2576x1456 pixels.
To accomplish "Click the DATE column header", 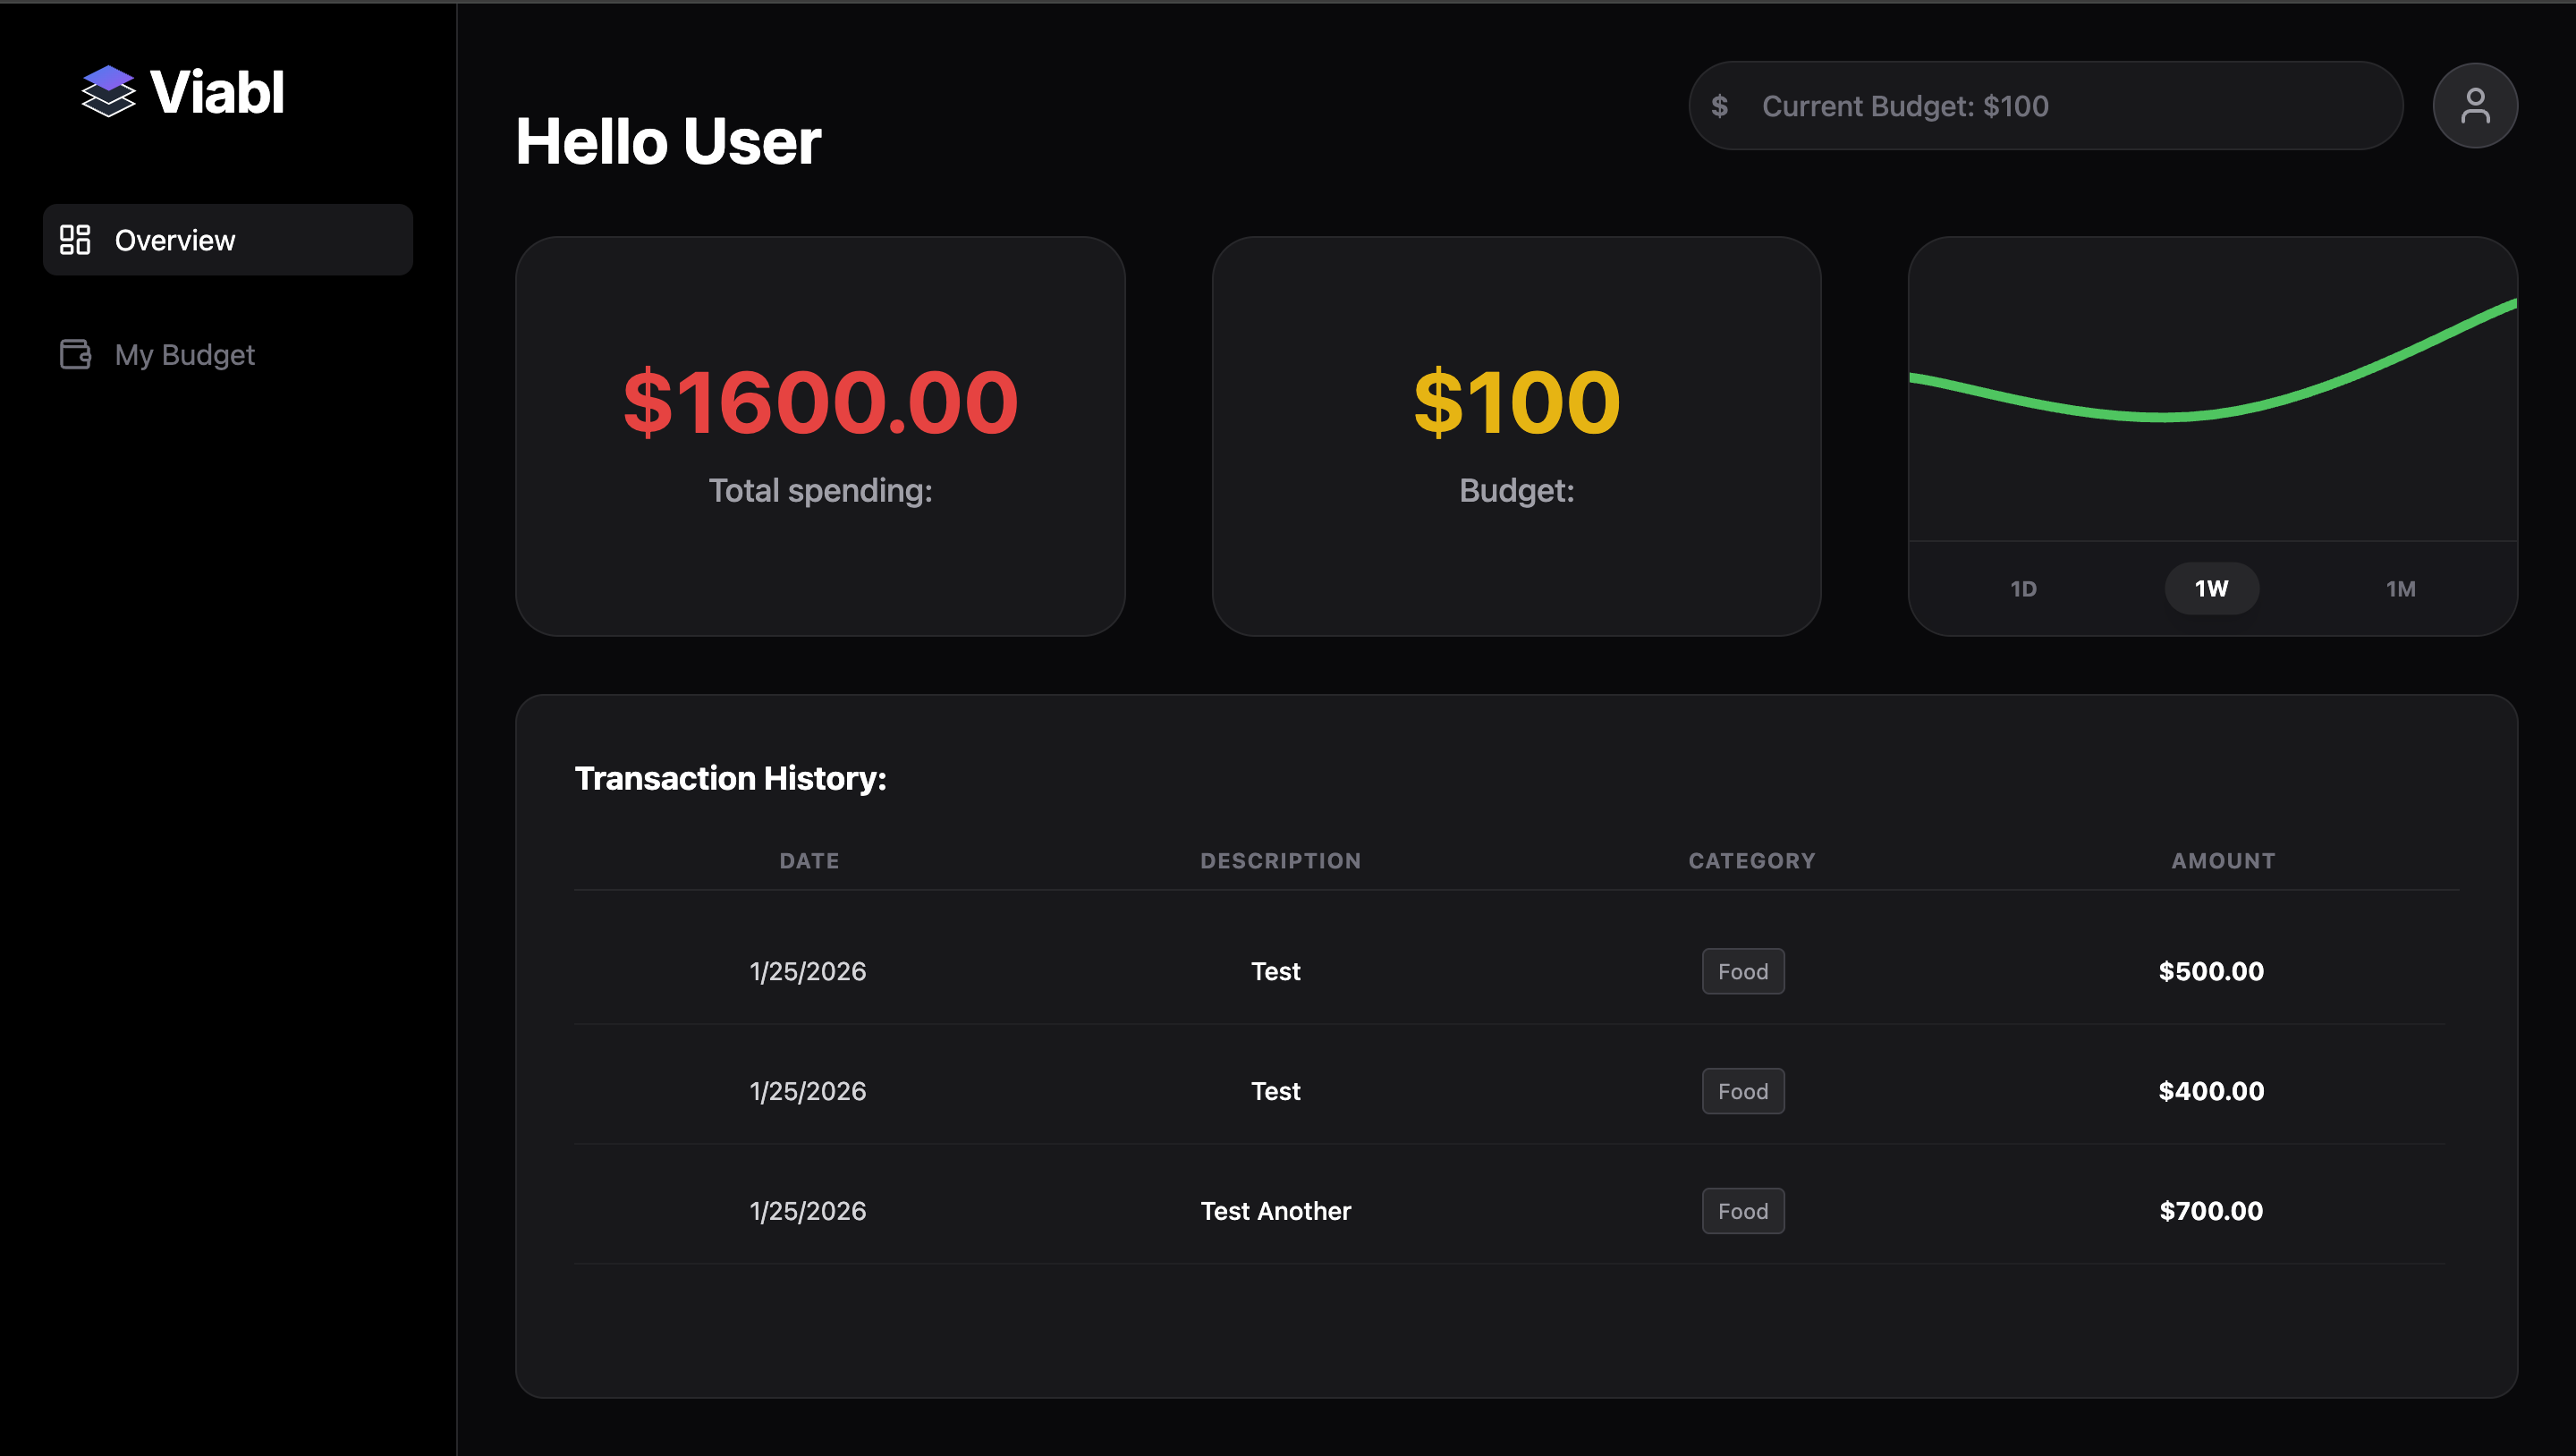I will [x=809, y=861].
